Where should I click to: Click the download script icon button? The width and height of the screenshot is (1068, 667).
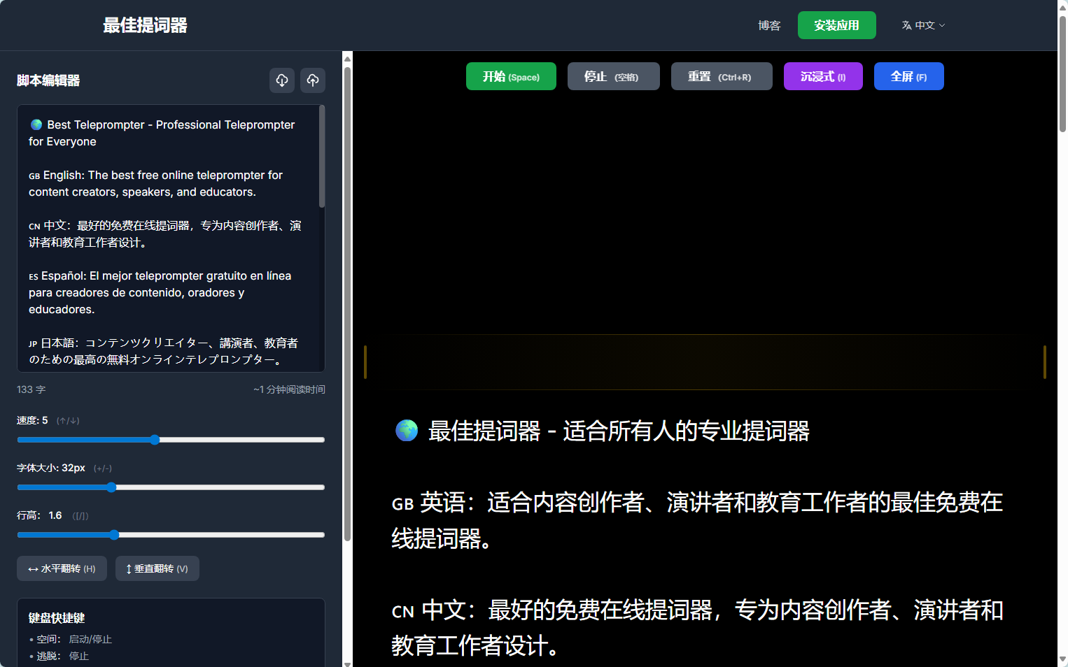tap(282, 80)
